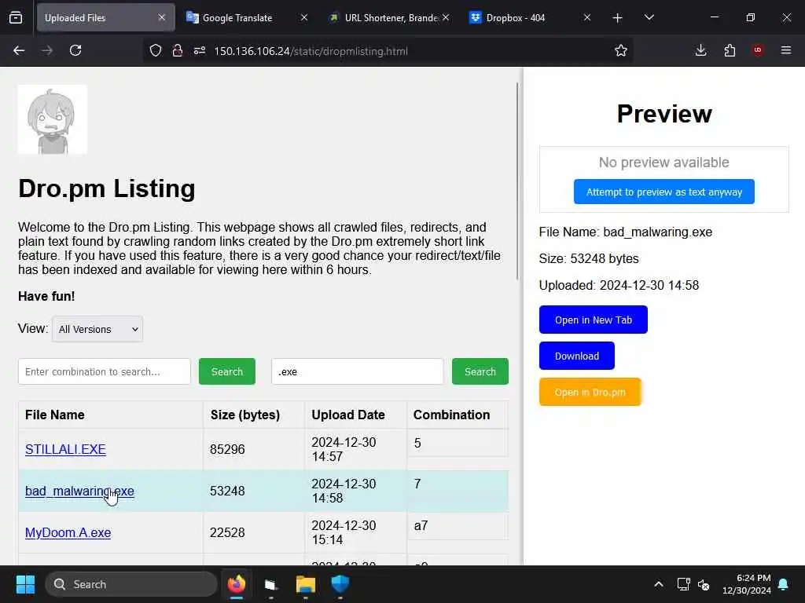Image resolution: width=805 pixels, height=603 pixels.
Task: Open the Firefox application menu
Action: point(785,50)
